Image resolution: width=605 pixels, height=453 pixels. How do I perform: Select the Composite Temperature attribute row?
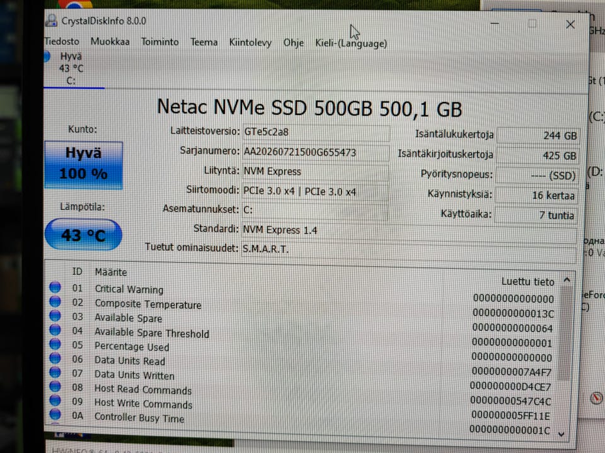(303, 308)
